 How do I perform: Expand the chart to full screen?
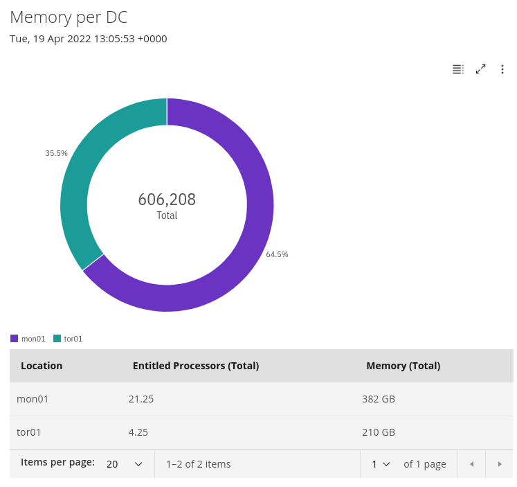[480, 69]
